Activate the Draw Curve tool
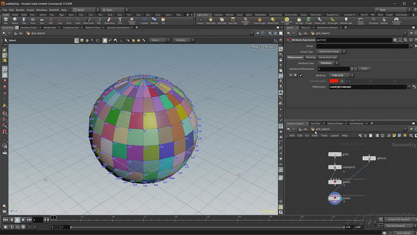The image size is (417, 235). coord(88,21)
